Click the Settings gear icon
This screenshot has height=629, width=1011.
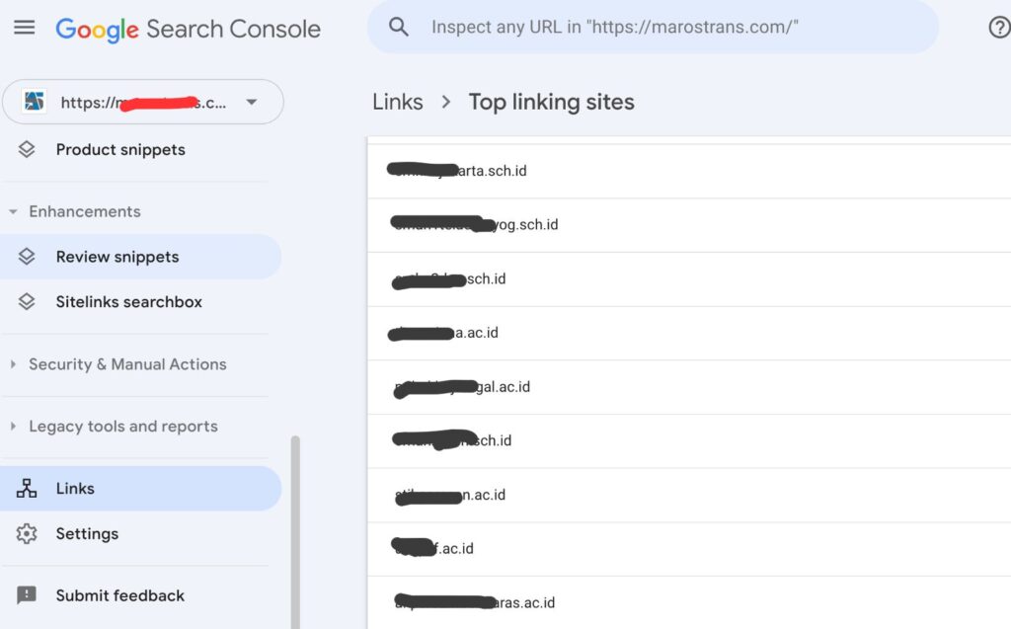27,533
